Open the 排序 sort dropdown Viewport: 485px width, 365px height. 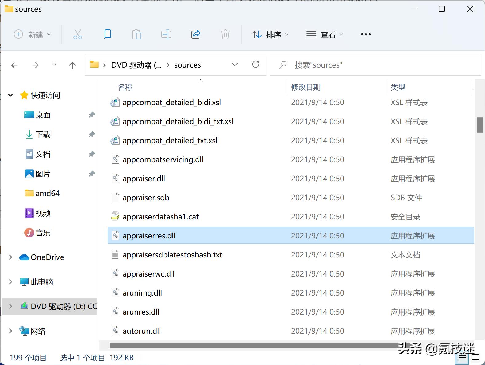(x=270, y=34)
